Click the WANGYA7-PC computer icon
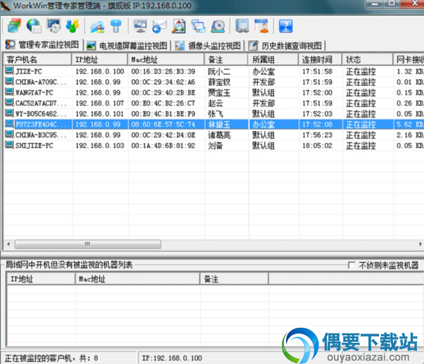424x364 pixels. pyautogui.click(x=9, y=92)
